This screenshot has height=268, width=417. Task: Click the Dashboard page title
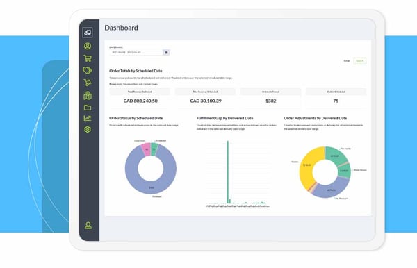[121, 28]
